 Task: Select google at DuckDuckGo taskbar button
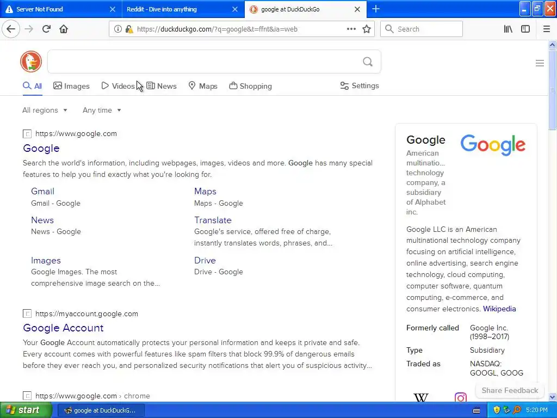tap(100, 410)
